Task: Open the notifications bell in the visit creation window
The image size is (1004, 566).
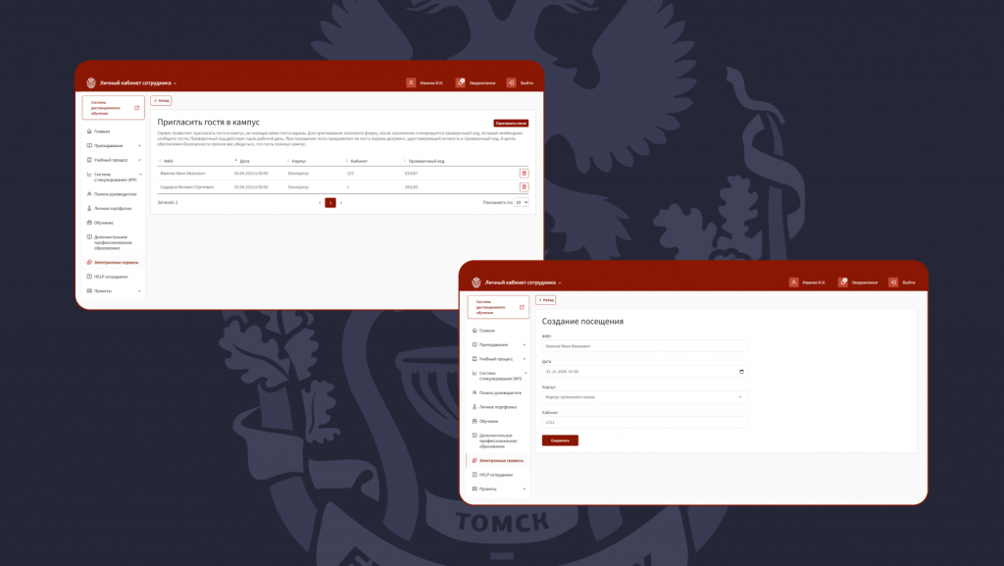Action: tap(843, 283)
